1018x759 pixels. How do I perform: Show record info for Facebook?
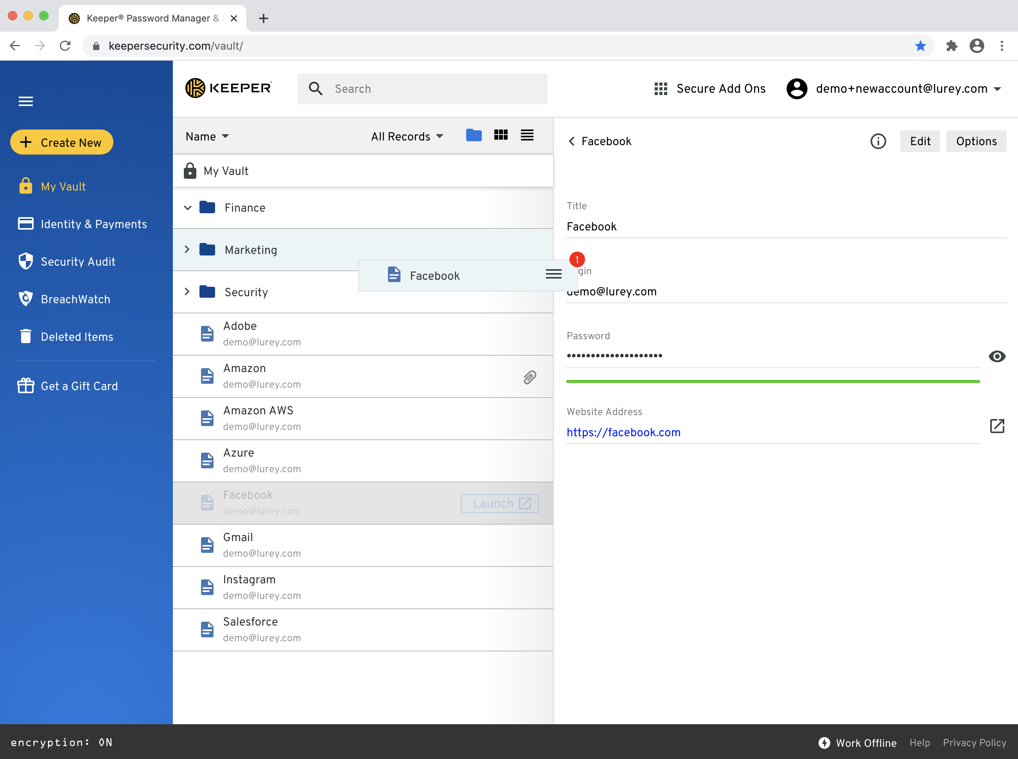pos(878,142)
